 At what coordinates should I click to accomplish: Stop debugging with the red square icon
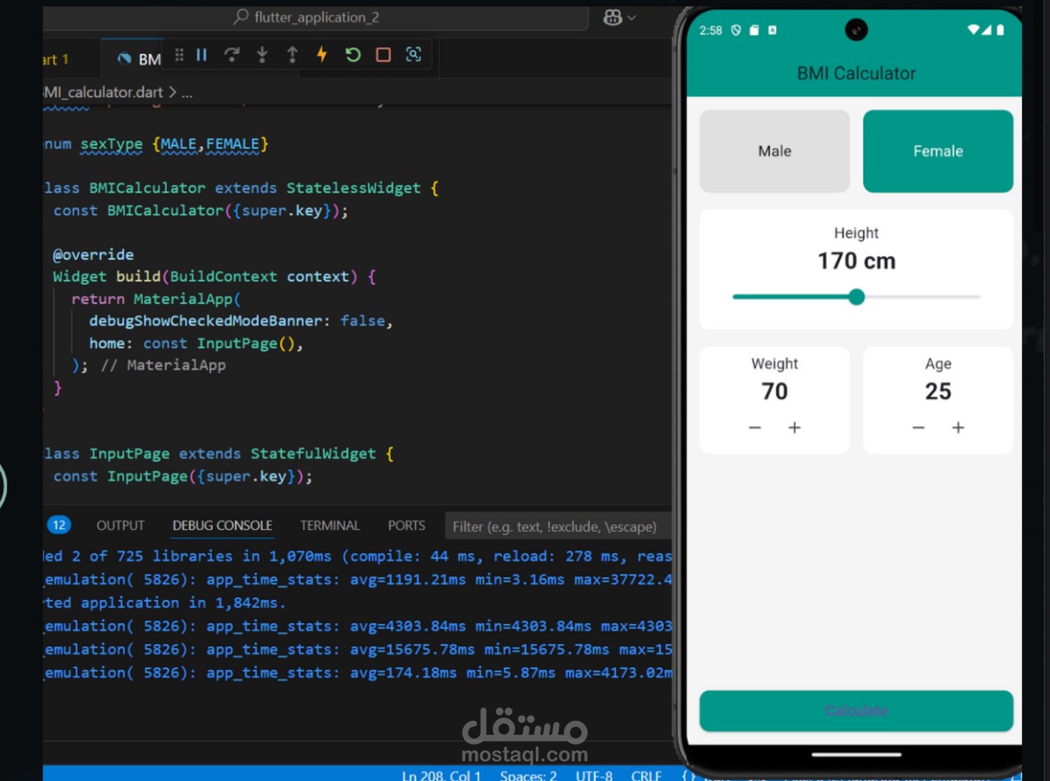click(383, 55)
